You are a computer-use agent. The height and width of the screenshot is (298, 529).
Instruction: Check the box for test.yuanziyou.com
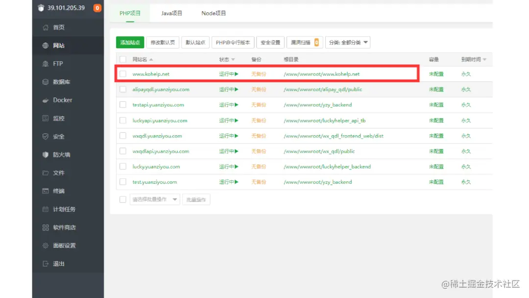pos(123,182)
